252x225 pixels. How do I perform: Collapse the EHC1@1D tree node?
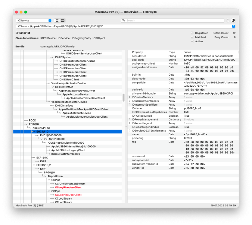pos(34,132)
